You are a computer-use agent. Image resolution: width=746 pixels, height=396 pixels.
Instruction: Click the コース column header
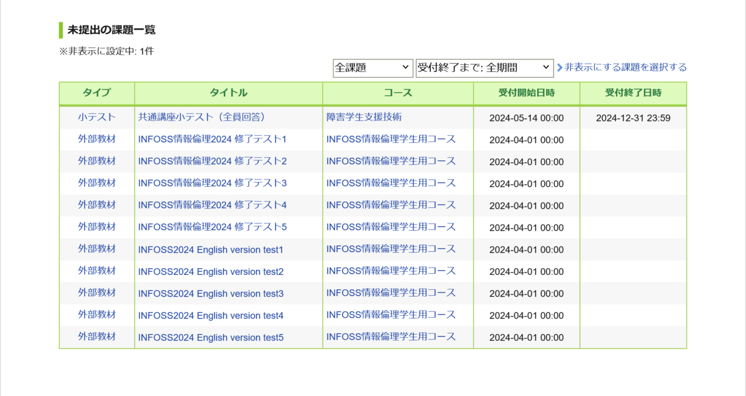398,93
